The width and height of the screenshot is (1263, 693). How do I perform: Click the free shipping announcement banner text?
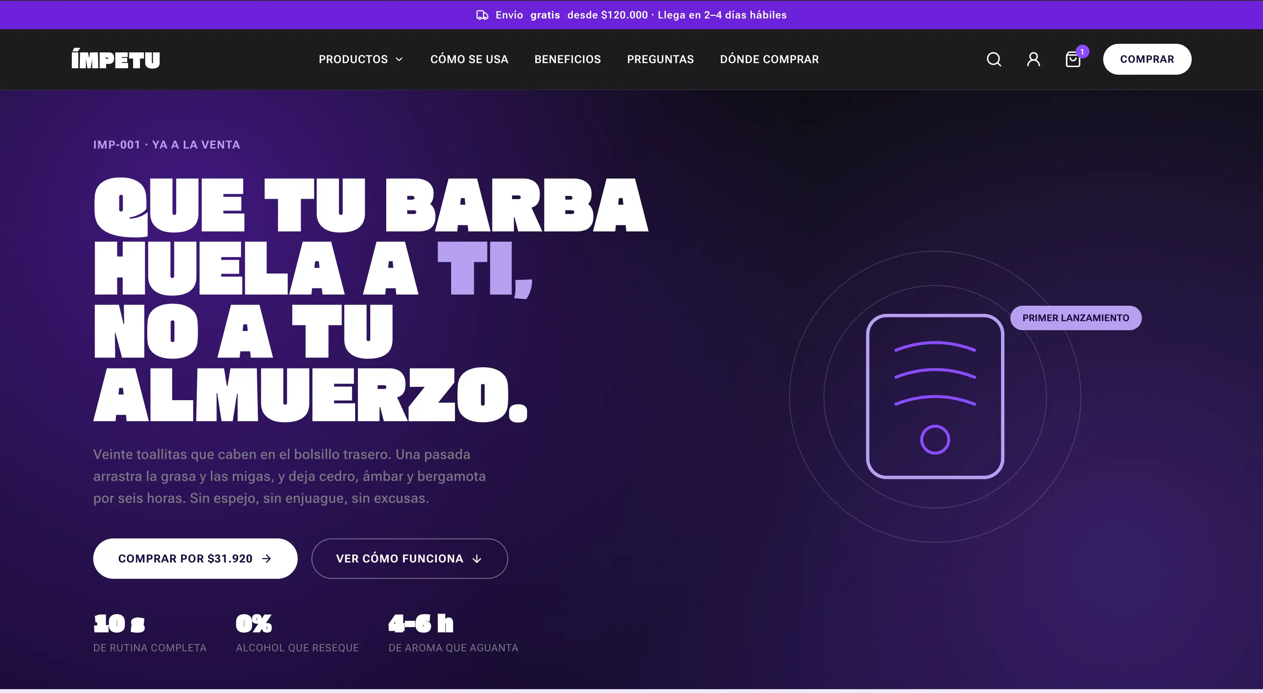(x=641, y=15)
